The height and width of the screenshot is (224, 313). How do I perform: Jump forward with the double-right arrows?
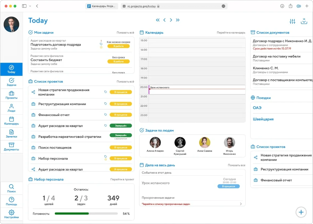[178, 20]
